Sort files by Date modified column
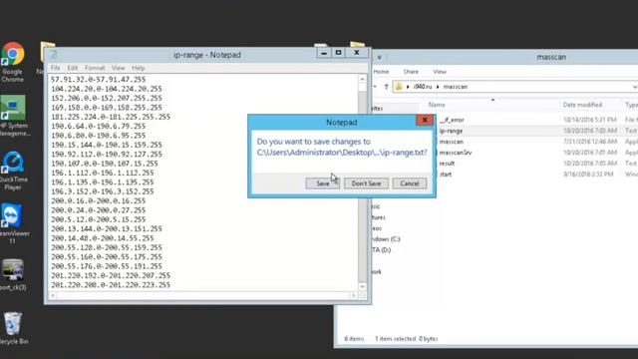Viewport: 638px width, 359px height. click(x=582, y=105)
